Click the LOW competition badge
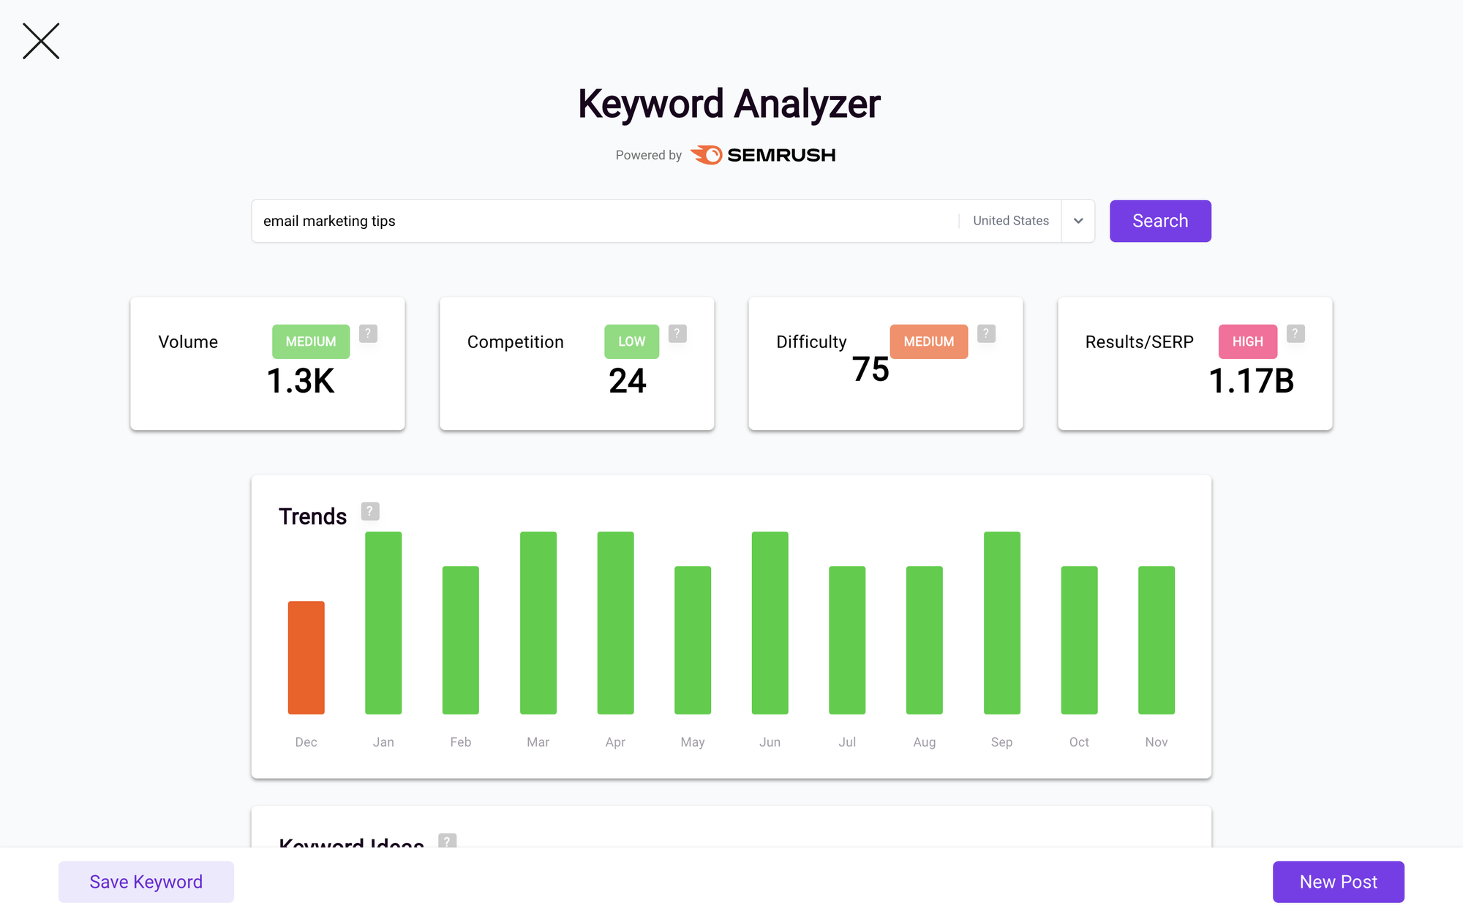 pyautogui.click(x=631, y=341)
